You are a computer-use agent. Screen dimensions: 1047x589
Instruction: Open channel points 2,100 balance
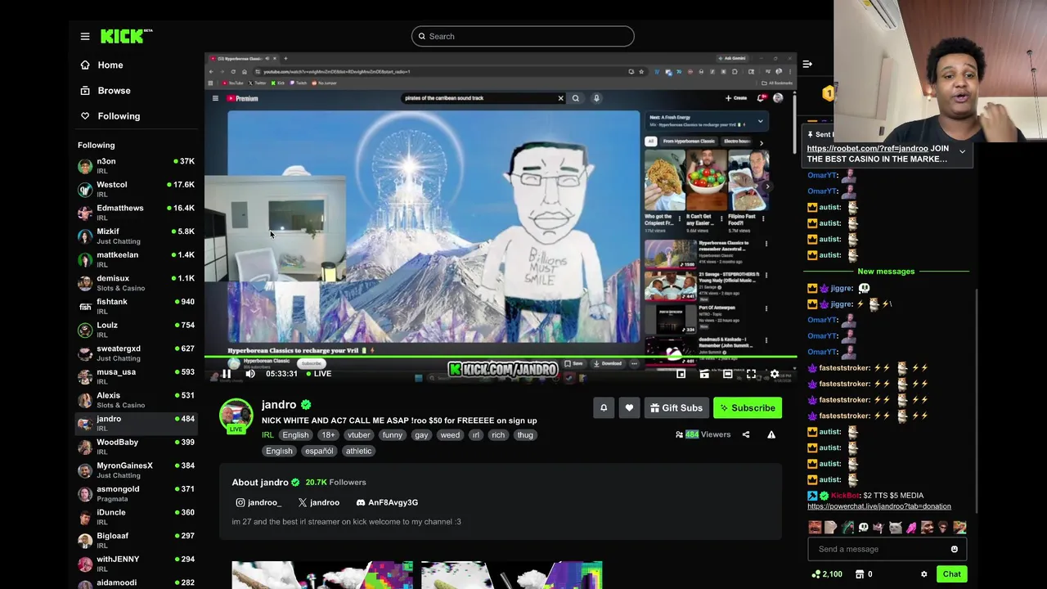click(x=825, y=574)
